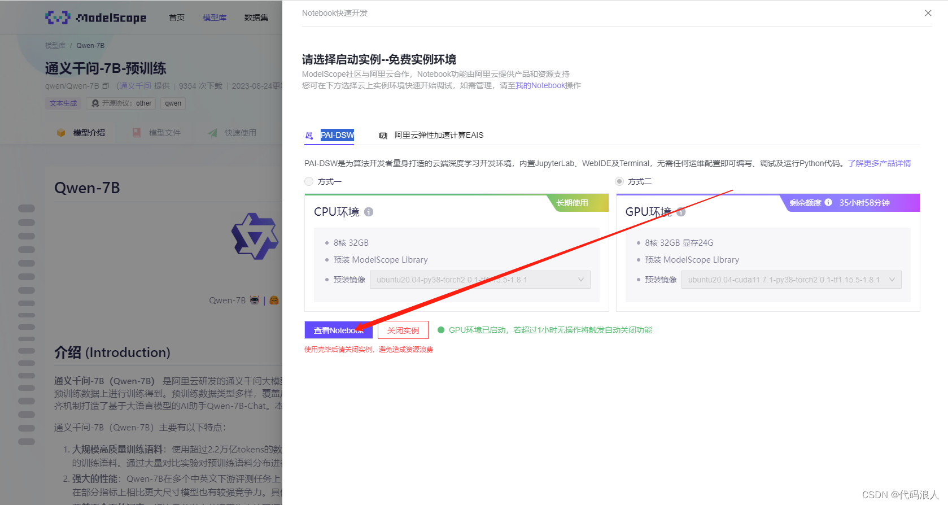This screenshot has width=948, height=505.
Task: Click the 介绍 (Introduction) heading
Action: [x=112, y=352]
